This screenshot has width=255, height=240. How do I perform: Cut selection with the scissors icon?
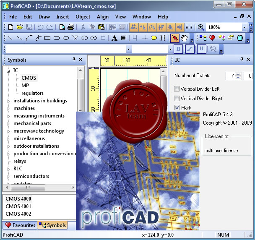(x=83, y=27)
